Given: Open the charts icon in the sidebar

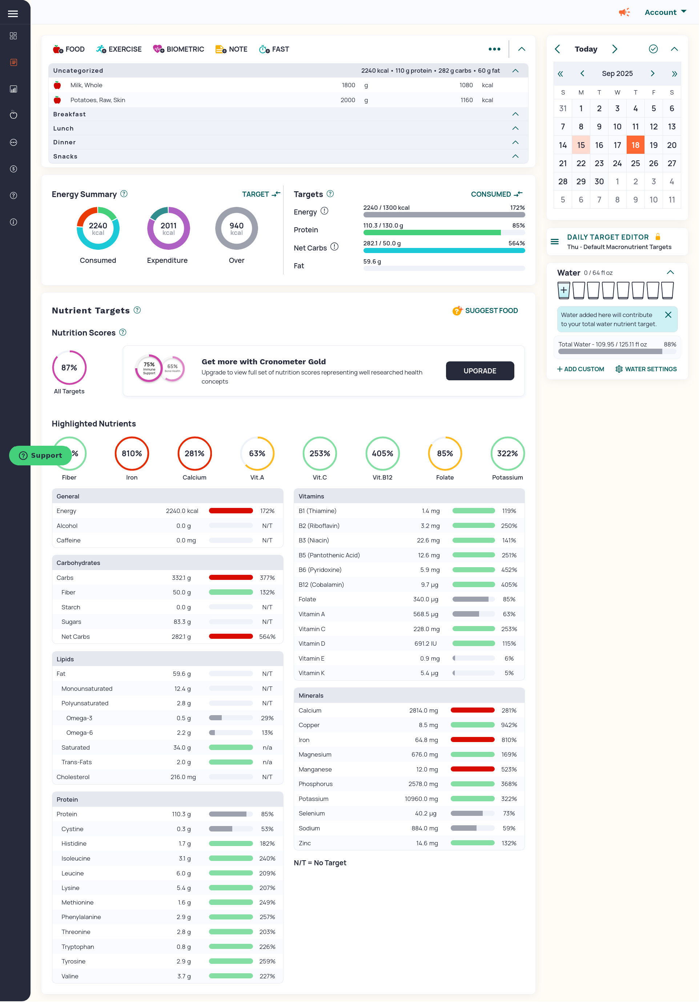Looking at the screenshot, I should (x=13, y=89).
